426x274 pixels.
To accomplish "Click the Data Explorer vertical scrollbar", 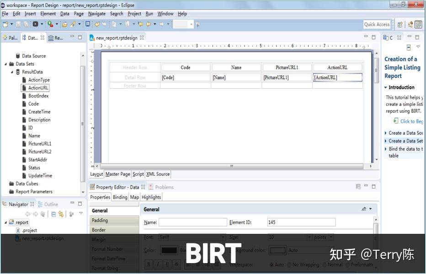I will pyautogui.click(x=83, y=124).
